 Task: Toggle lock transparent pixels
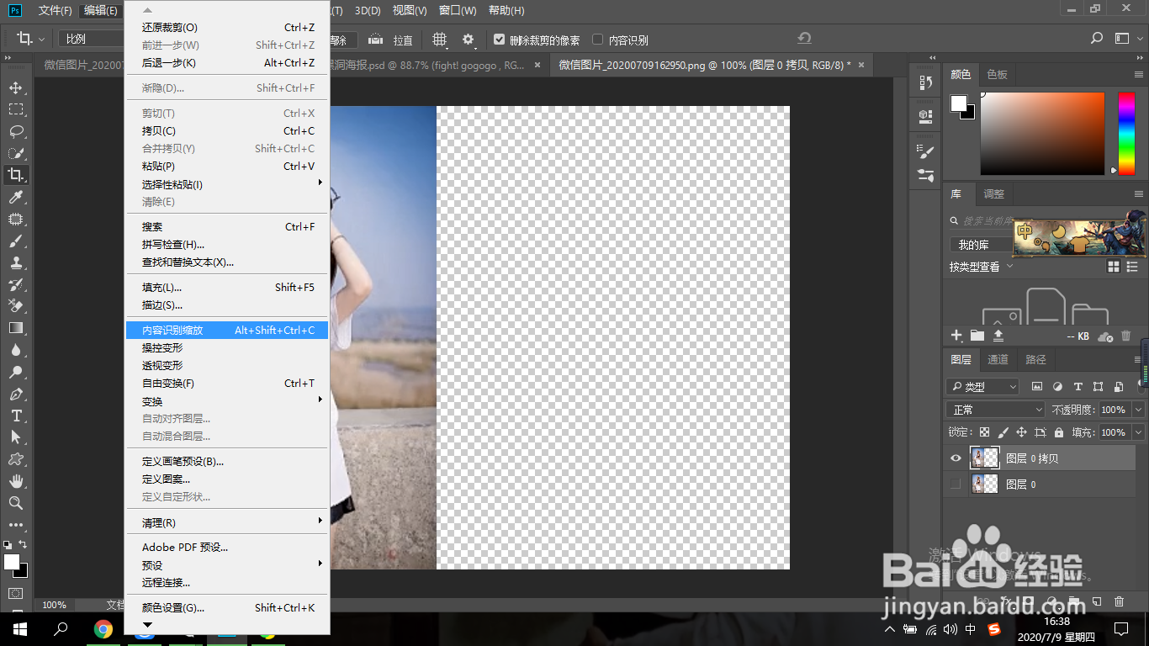click(x=984, y=432)
